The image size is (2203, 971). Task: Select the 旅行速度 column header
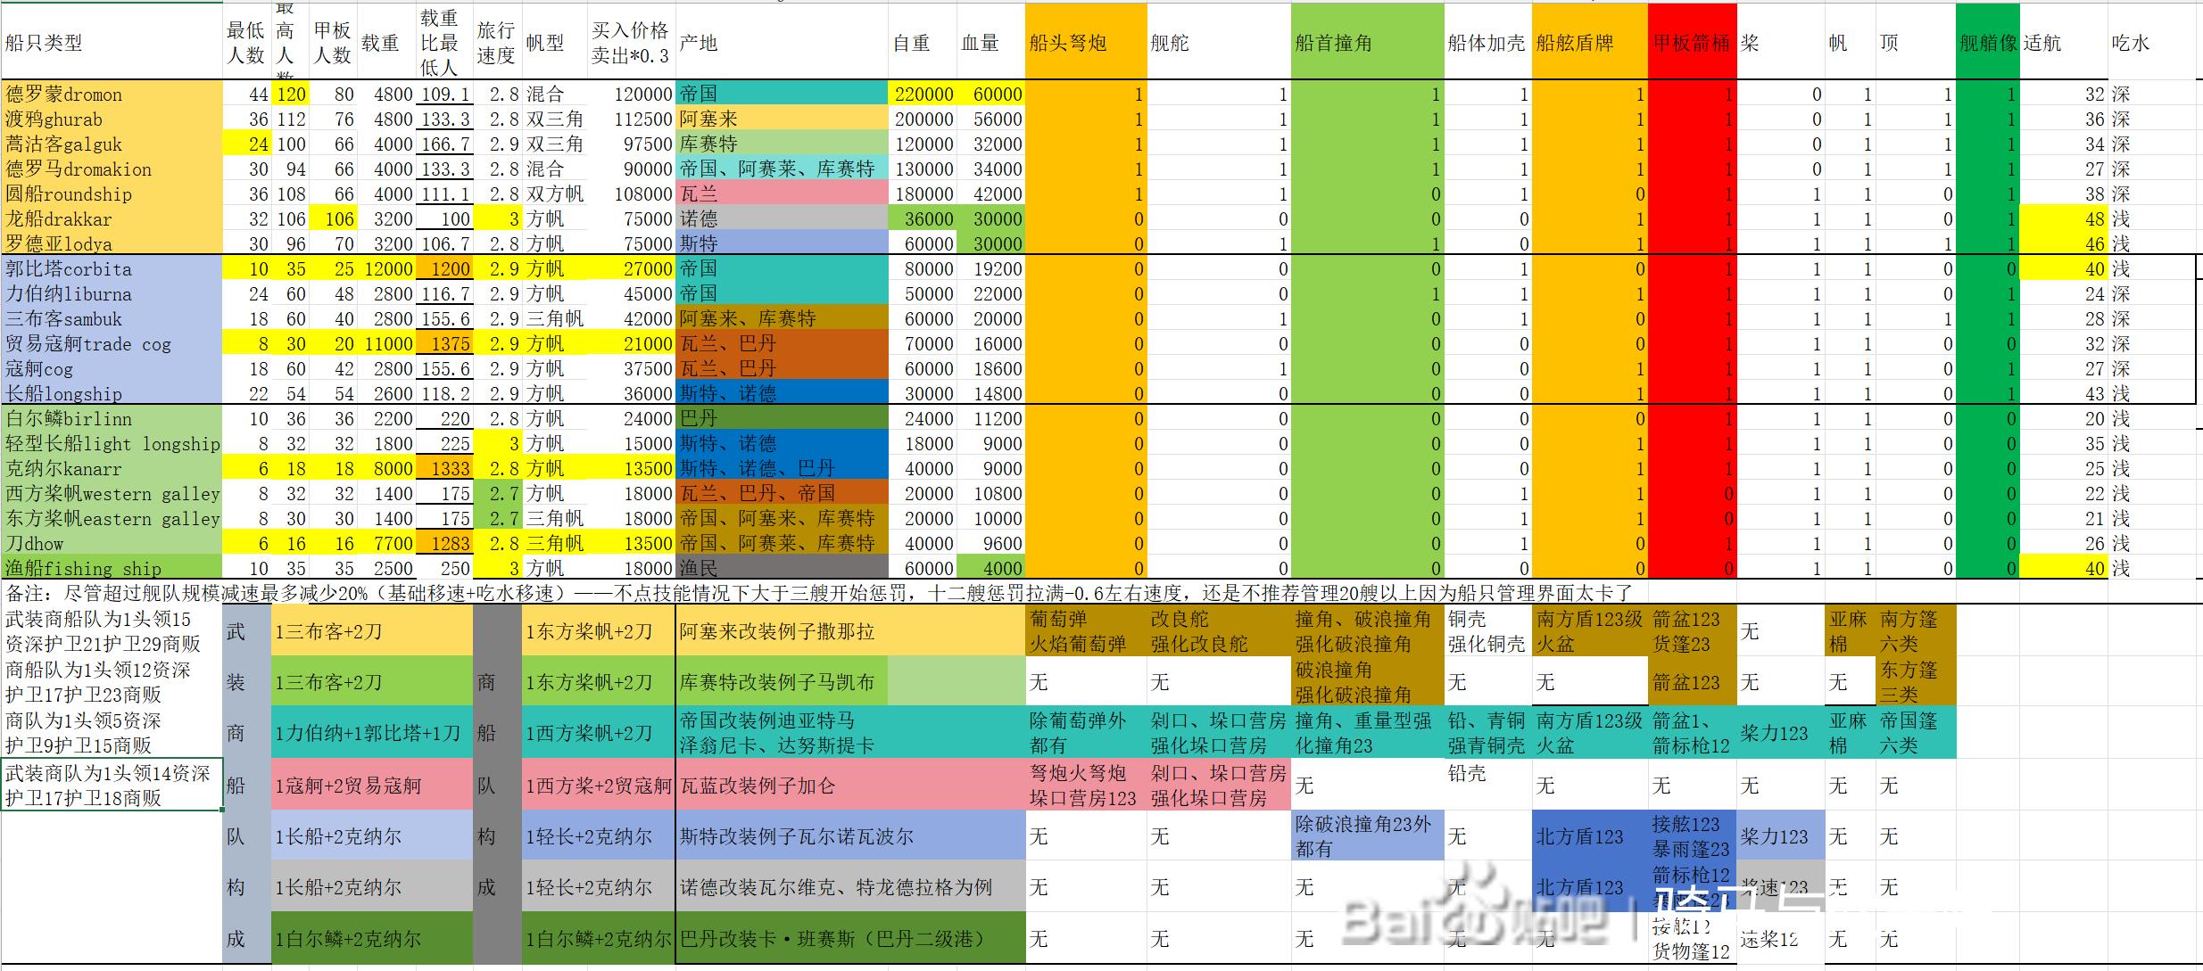coord(495,43)
